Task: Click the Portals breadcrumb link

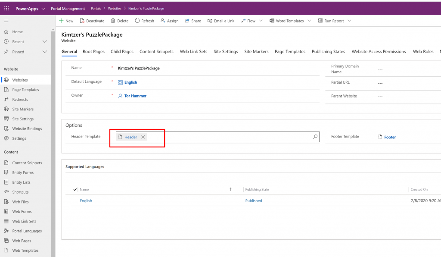Action: click(x=96, y=9)
